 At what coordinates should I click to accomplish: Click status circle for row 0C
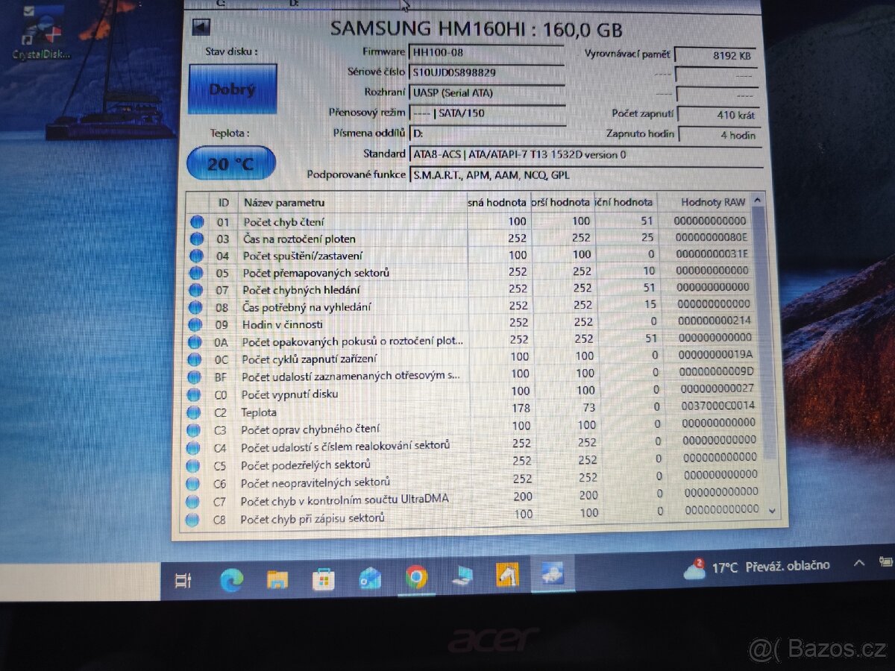pyautogui.click(x=195, y=359)
